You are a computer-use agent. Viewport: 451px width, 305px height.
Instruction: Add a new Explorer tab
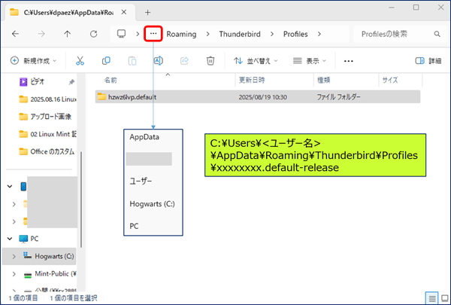coord(147,12)
